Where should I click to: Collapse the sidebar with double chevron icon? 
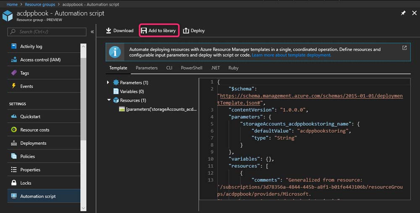[x=92, y=32]
